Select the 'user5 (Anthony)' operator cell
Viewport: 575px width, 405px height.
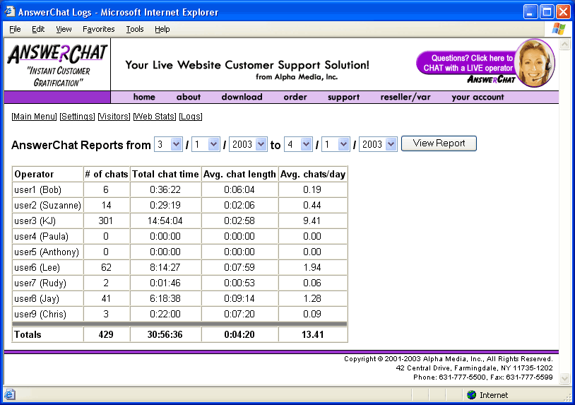(47, 252)
